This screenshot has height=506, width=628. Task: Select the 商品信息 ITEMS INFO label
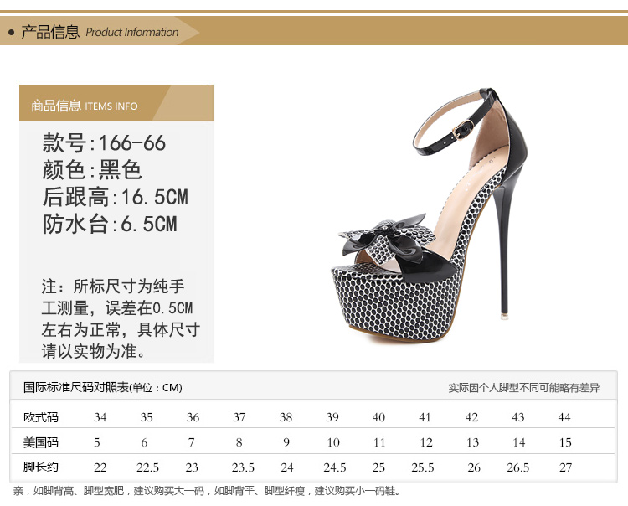click(84, 106)
